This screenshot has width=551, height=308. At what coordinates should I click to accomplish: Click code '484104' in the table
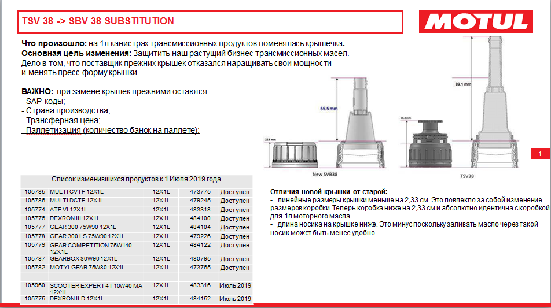[x=200, y=227]
